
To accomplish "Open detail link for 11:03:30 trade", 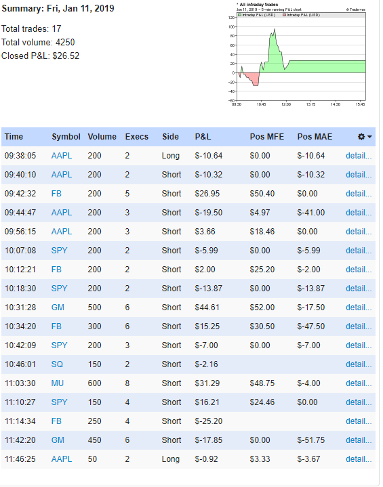I will [359, 383].
